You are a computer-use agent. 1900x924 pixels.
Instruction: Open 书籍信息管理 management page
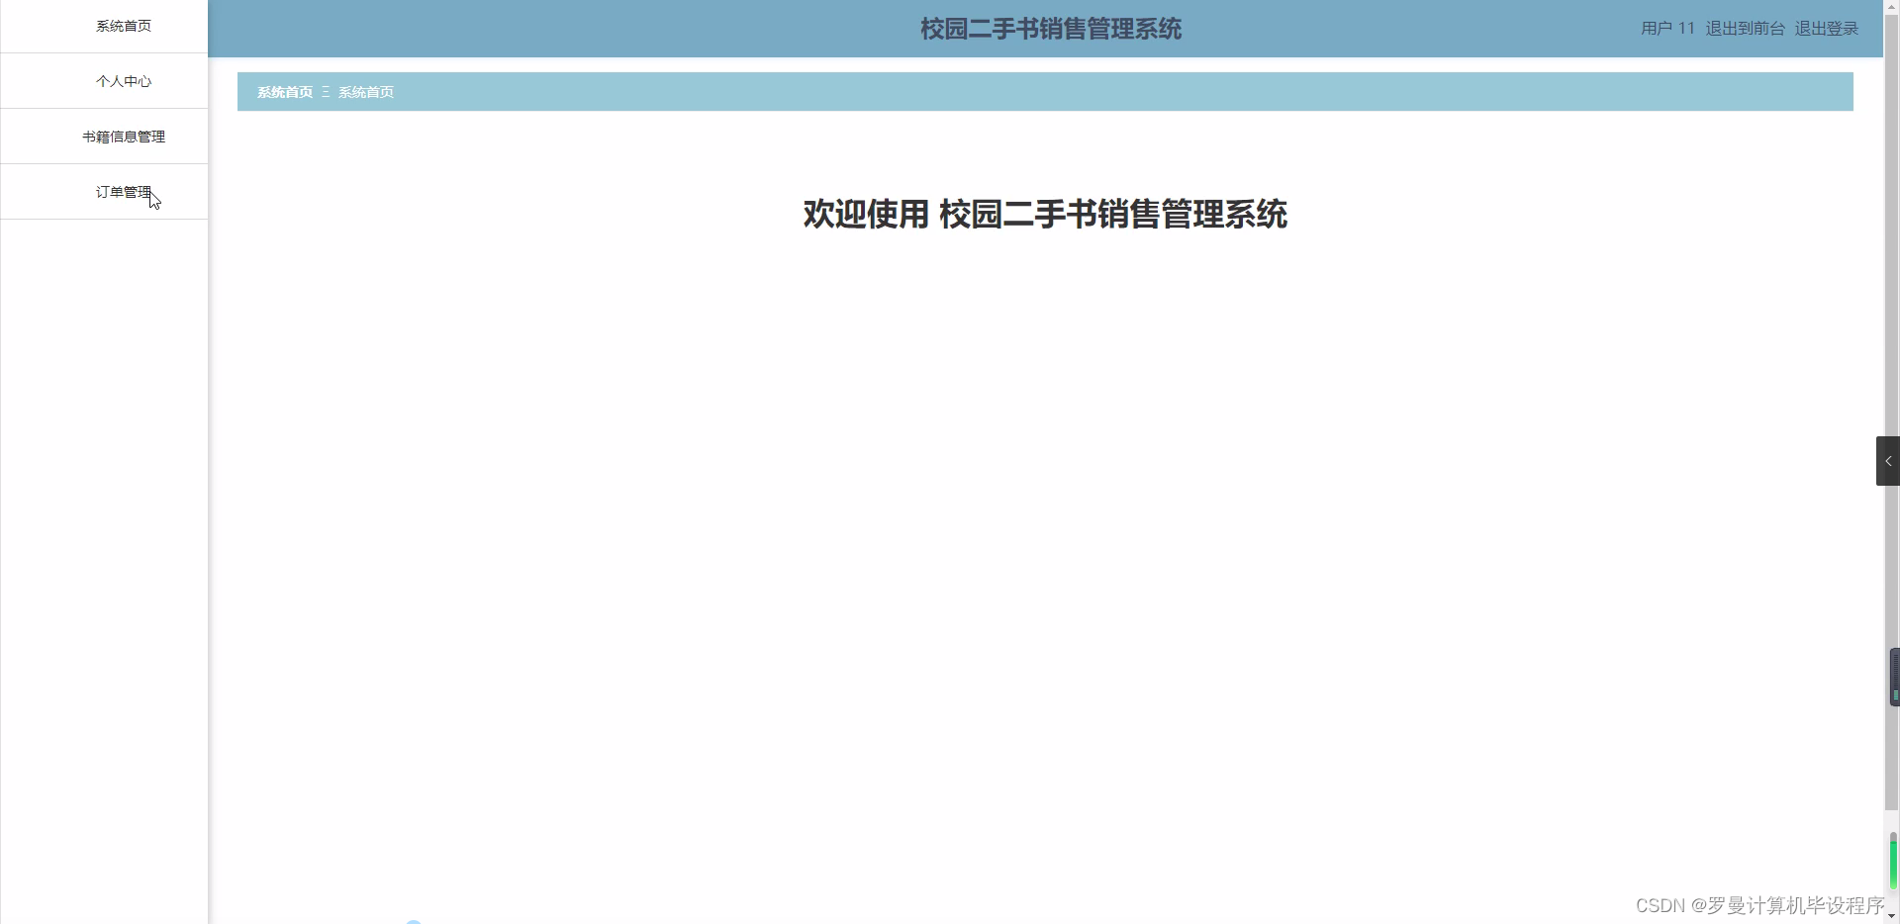tap(123, 137)
